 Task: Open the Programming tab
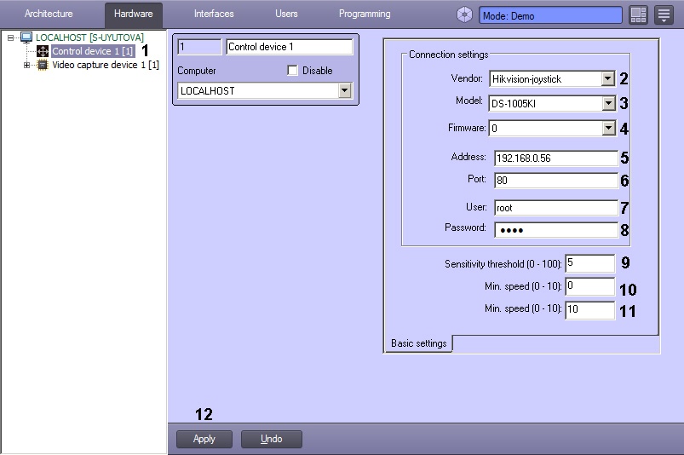(365, 14)
